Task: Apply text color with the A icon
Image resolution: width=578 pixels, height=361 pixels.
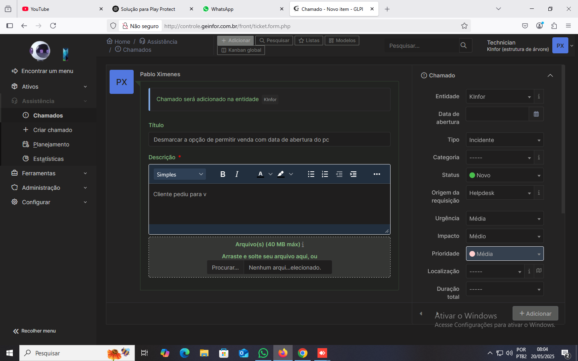Action: [261, 174]
